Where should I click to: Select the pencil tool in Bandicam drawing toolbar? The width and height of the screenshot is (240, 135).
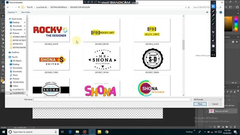point(213,11)
